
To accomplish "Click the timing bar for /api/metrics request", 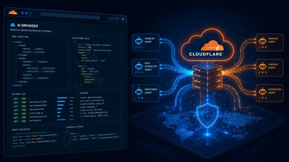I will pyautogui.click(x=62, y=120).
